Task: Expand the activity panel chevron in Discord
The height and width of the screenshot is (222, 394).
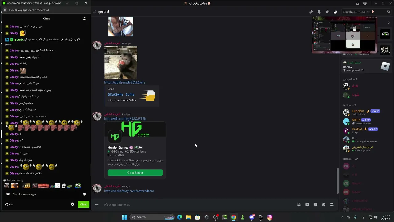Action: [x=389, y=23]
